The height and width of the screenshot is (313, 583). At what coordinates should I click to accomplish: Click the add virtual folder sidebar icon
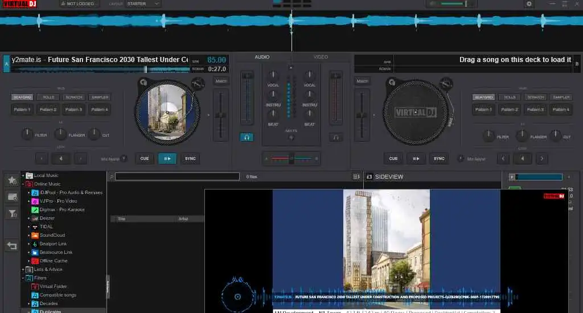[x=12, y=197]
